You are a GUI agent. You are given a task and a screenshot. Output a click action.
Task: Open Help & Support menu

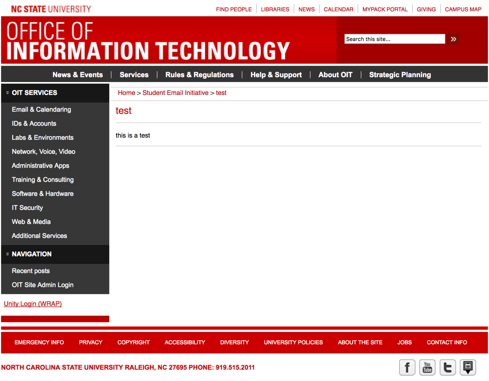(276, 75)
